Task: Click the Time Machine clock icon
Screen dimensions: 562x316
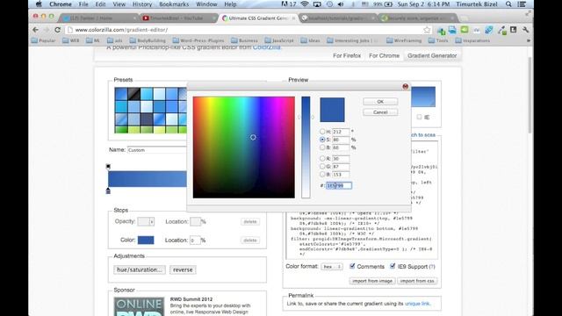Action: click(329, 4)
